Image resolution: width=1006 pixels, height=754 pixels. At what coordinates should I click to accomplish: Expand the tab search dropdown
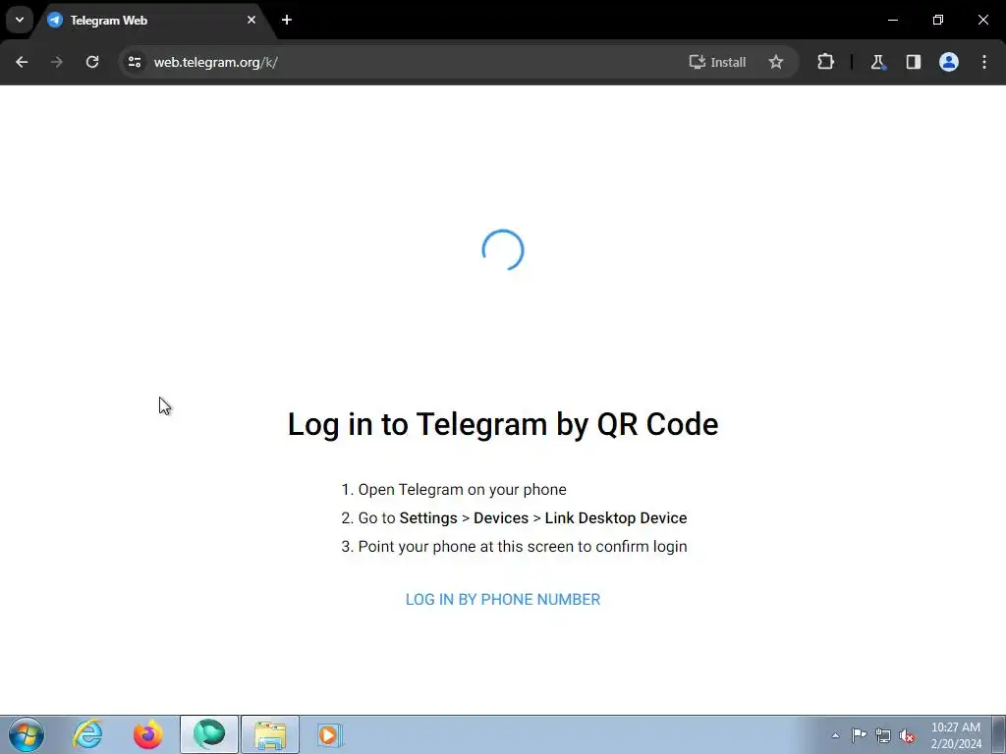coord(20,20)
